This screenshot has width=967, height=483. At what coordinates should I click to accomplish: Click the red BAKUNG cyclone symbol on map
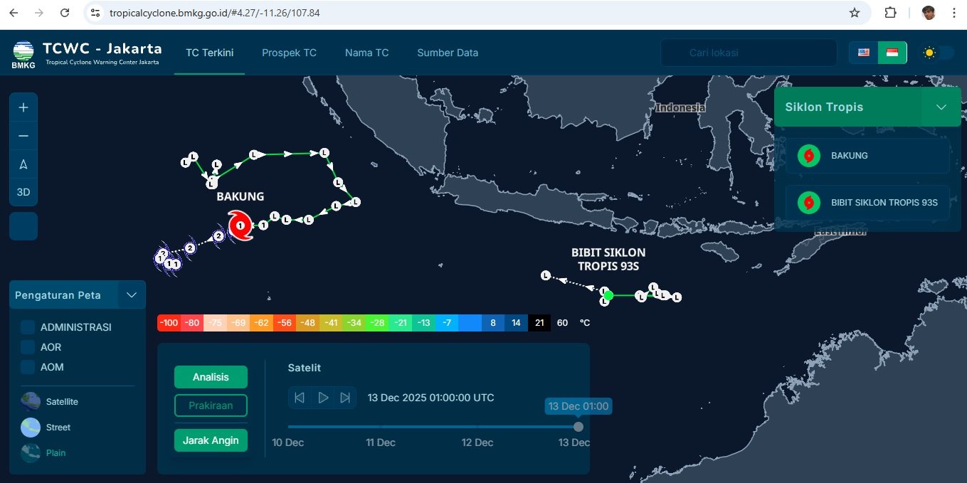(241, 225)
